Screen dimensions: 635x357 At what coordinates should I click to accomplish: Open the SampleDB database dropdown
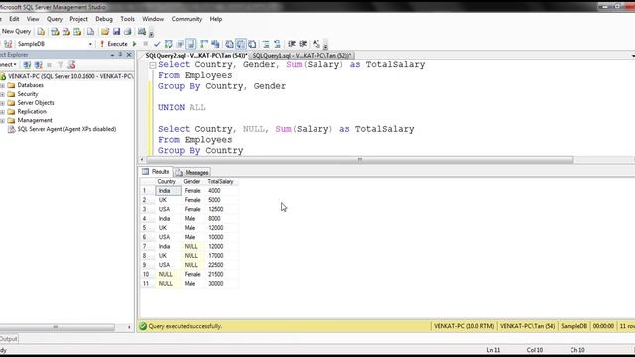pos(90,44)
